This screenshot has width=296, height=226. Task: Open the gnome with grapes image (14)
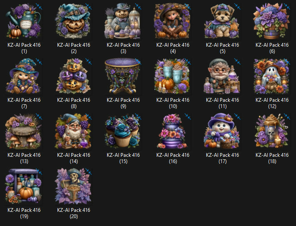tap(74, 131)
